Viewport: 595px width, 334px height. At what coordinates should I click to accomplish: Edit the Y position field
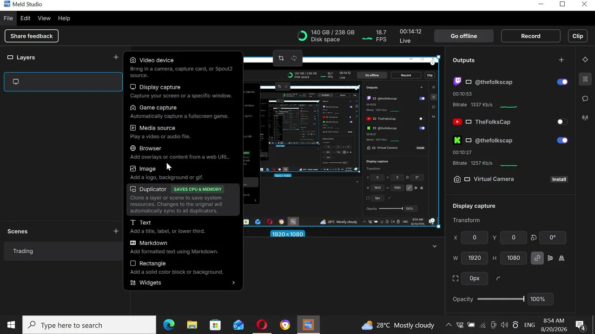[513, 238]
